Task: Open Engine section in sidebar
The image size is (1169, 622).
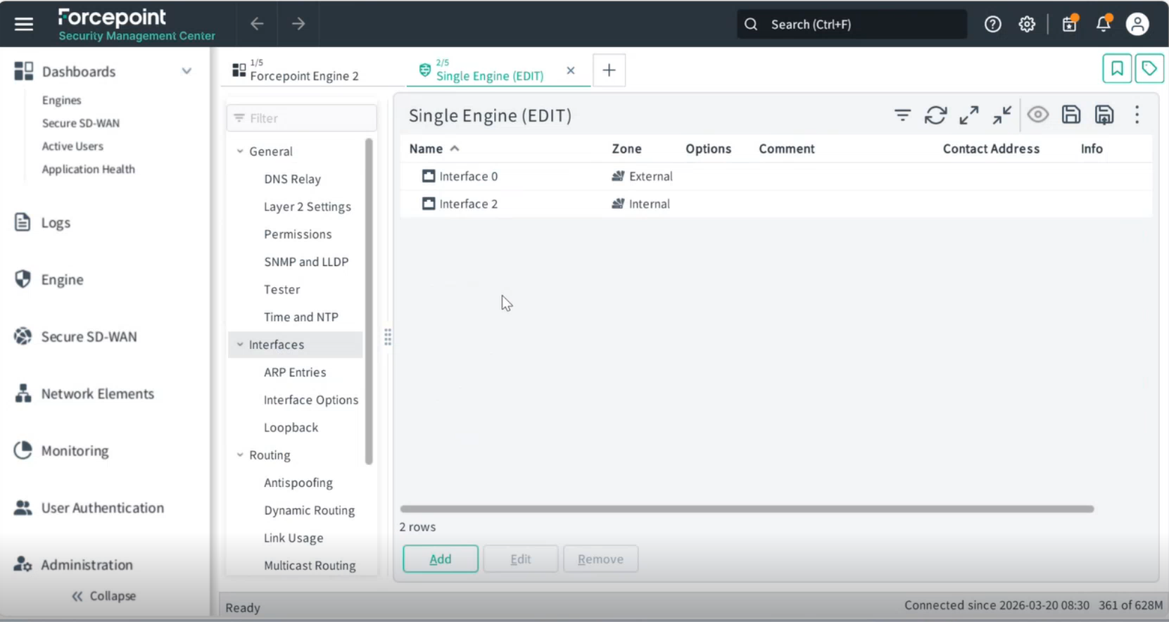Action: [62, 280]
